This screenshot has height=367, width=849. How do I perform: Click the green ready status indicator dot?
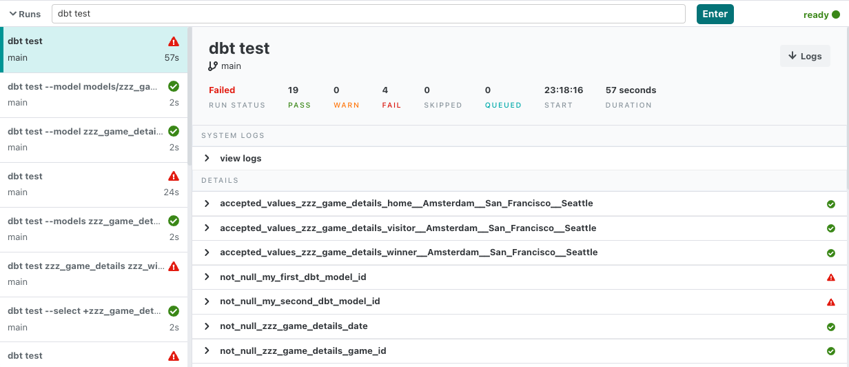[x=836, y=14]
